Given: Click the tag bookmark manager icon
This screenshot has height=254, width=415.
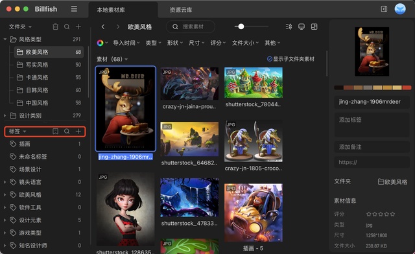Looking at the screenshot, I should click(x=55, y=132).
